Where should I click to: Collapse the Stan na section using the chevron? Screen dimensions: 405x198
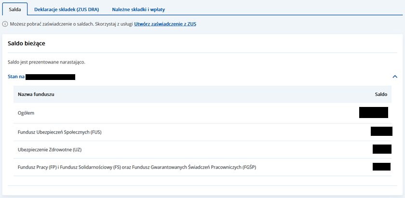395,77
